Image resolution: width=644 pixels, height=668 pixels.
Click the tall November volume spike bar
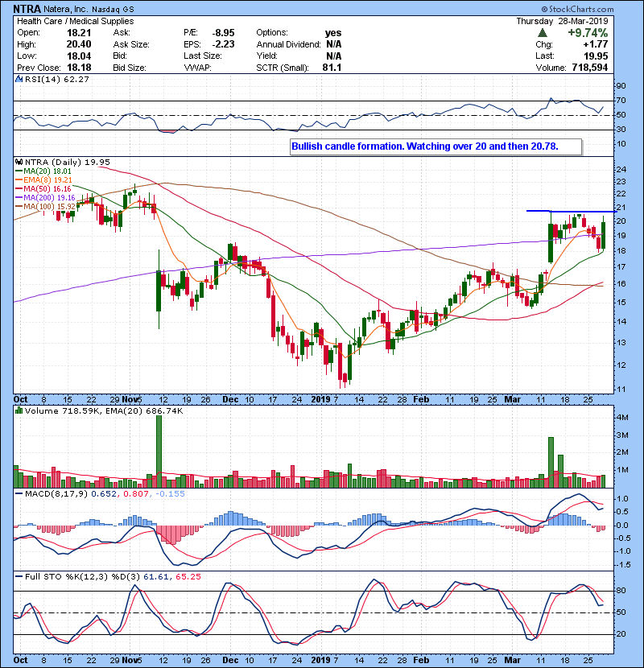click(159, 452)
